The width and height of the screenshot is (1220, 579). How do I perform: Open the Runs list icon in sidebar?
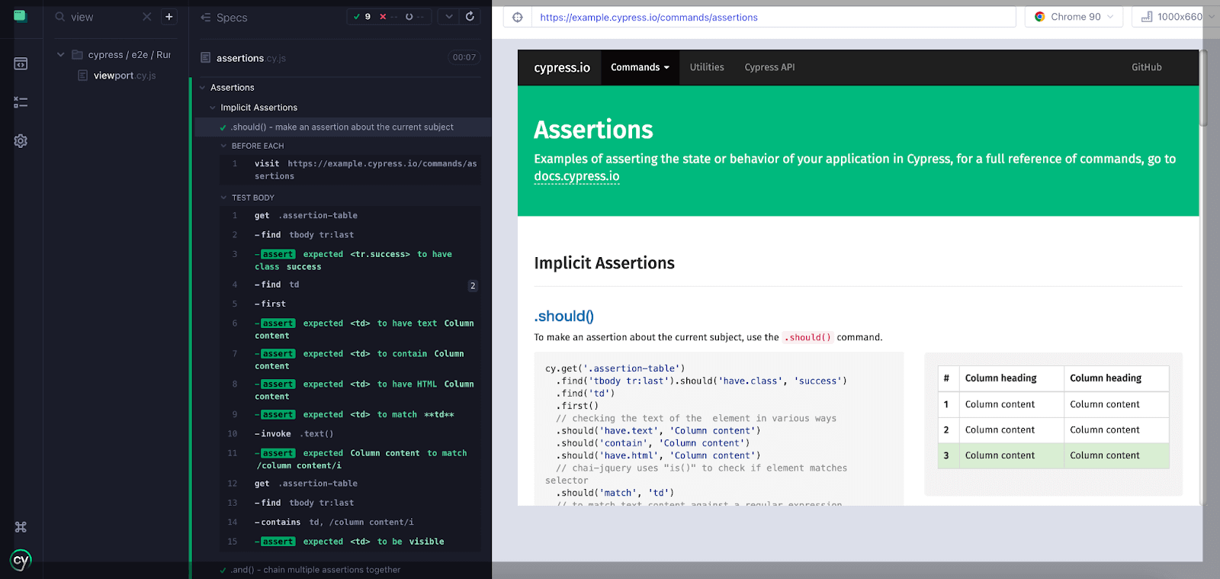tap(21, 102)
